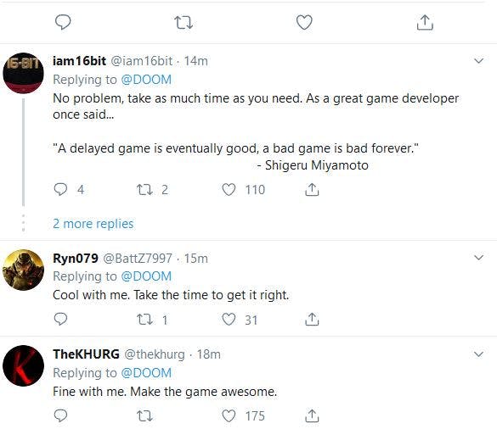Retweet iam16bit's Miyamoto quote tweet
Image resolution: width=497 pixels, height=429 pixels.
pyautogui.click(x=144, y=190)
